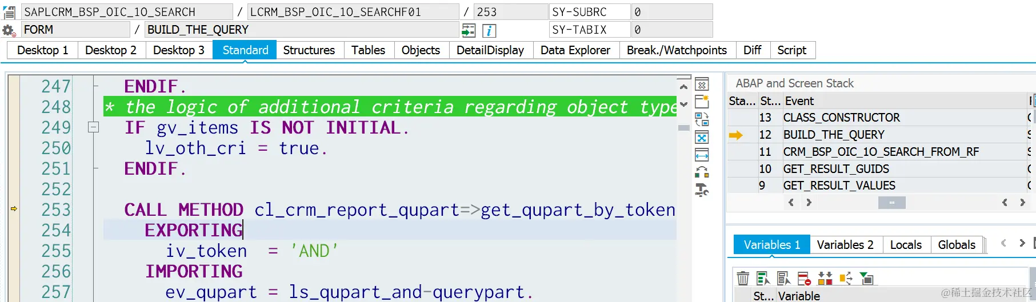Click the program source icon beside SAPLCRM_BSP_OIC_10_SEARCH
The height and width of the screenshot is (302, 1036).
point(9,11)
